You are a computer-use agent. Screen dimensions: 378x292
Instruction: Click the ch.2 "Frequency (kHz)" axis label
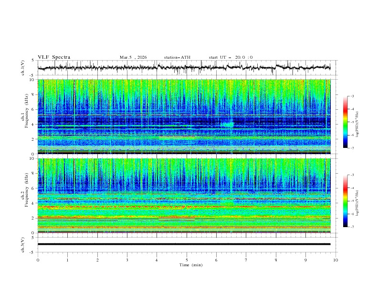pos(26,190)
